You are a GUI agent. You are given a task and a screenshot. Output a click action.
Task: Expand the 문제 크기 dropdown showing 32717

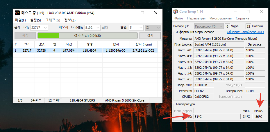(45, 28)
